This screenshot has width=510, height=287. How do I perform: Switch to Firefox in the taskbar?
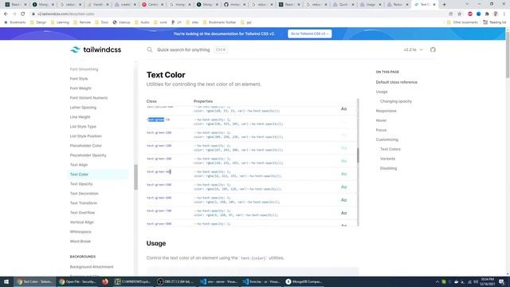click(105, 281)
